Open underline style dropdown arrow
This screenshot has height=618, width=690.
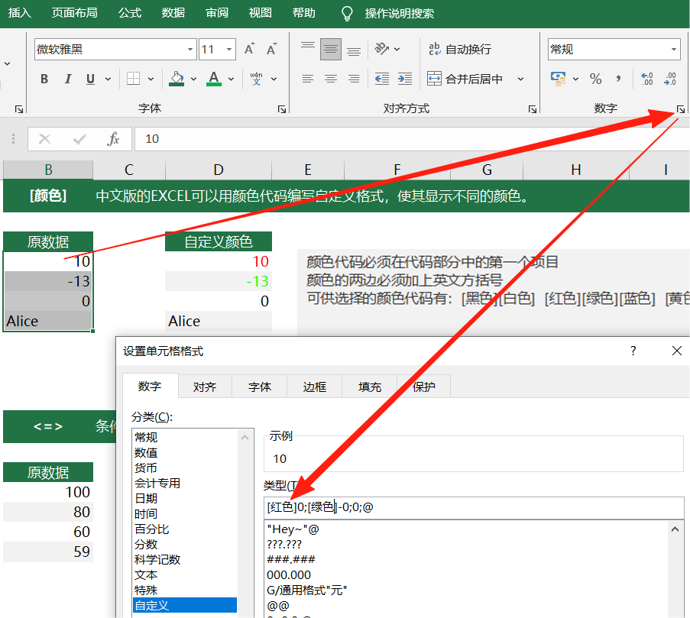[108, 79]
